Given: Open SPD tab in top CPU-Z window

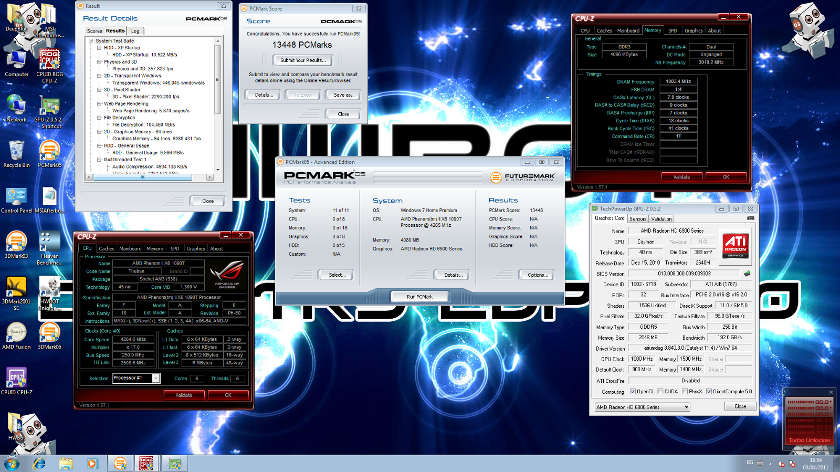Looking at the screenshot, I should tap(673, 30).
